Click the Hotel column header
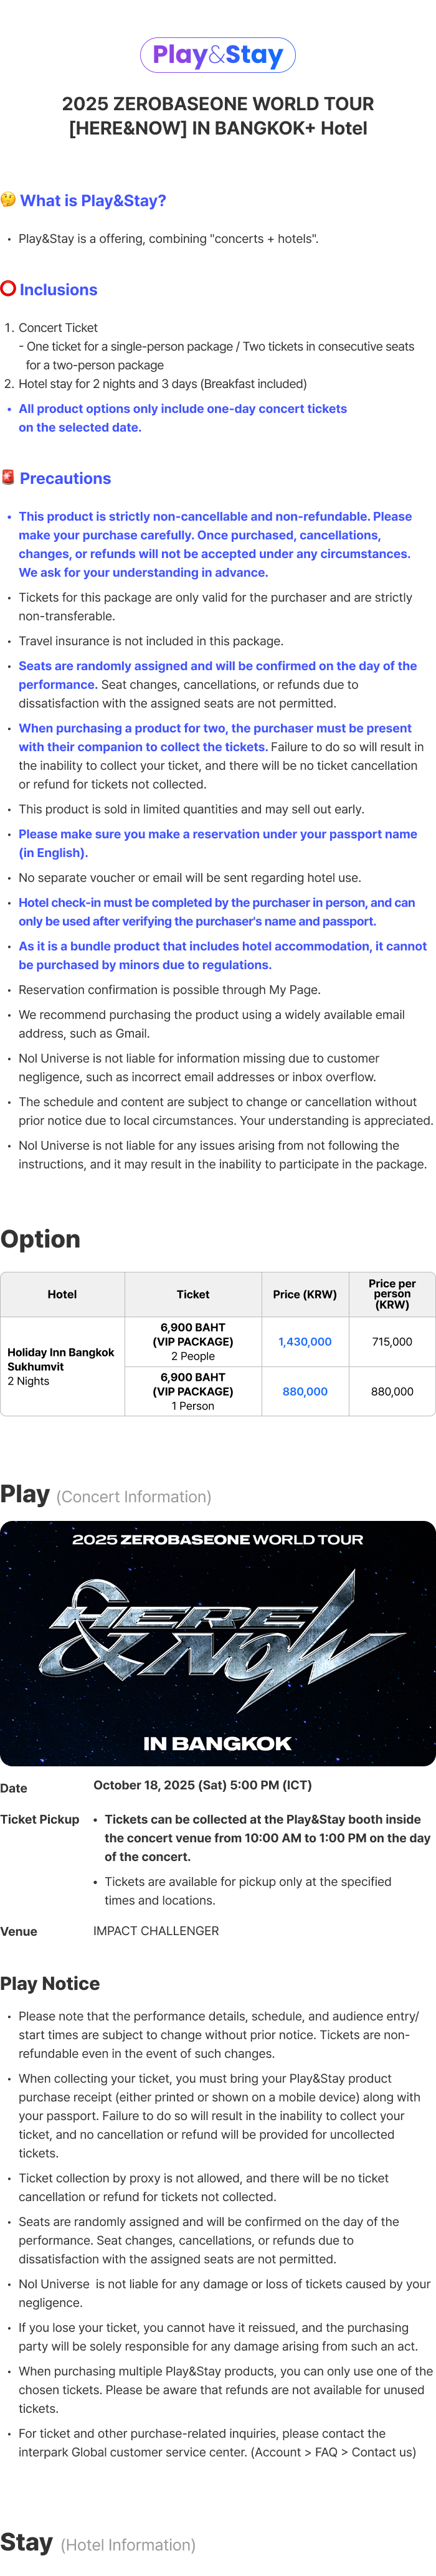This screenshot has width=436, height=2576. click(62, 1294)
